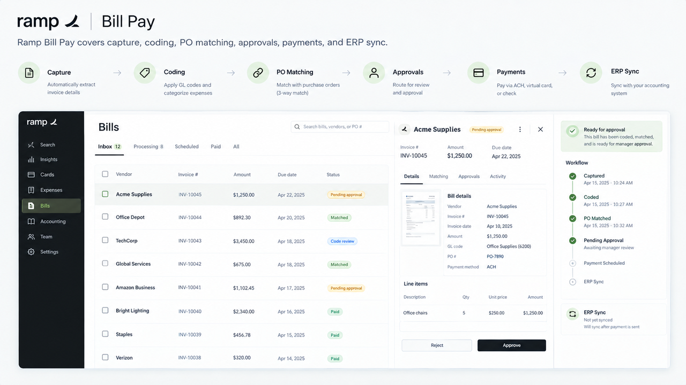
Task: Click the Matched status on Office Depot row
Action: tap(339, 218)
